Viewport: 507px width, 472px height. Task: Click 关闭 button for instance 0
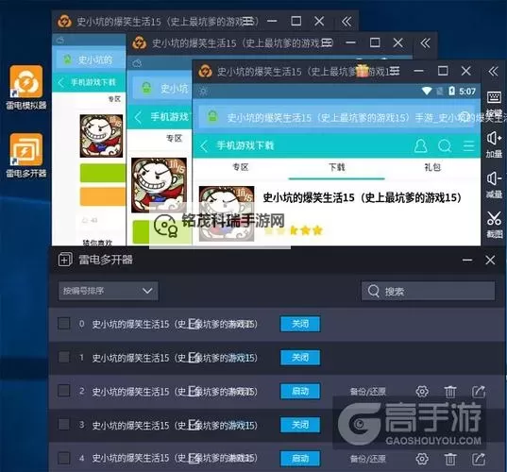tap(300, 324)
